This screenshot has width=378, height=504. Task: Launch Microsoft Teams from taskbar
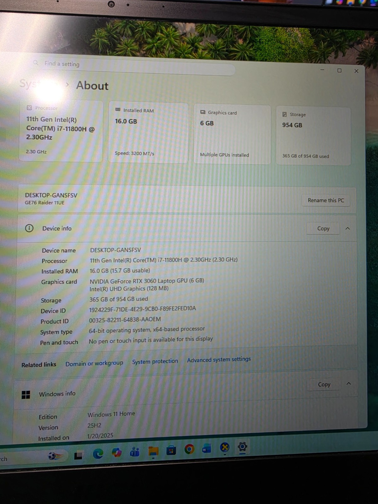(x=135, y=452)
